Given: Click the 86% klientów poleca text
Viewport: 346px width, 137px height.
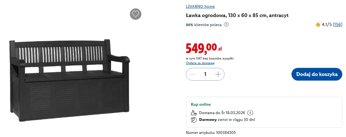Looking at the screenshot, I should [x=204, y=24].
